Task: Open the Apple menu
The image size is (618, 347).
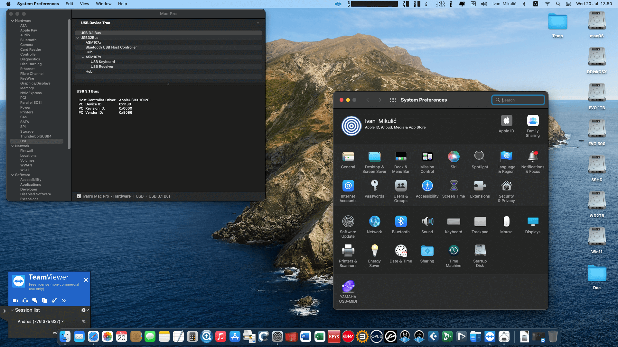Action: click(9, 4)
